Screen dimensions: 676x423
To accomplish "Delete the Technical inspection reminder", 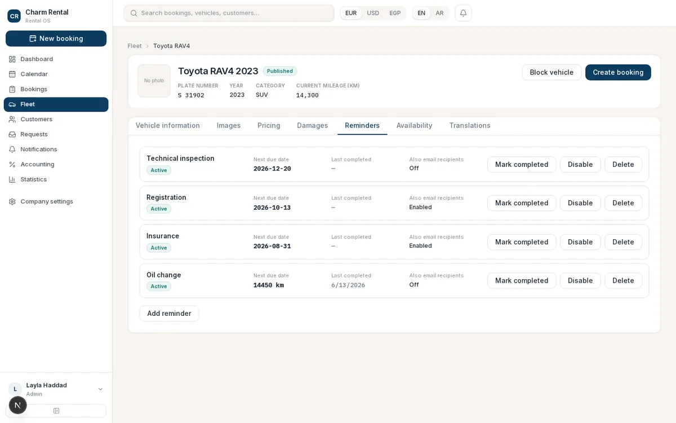I will point(623,165).
